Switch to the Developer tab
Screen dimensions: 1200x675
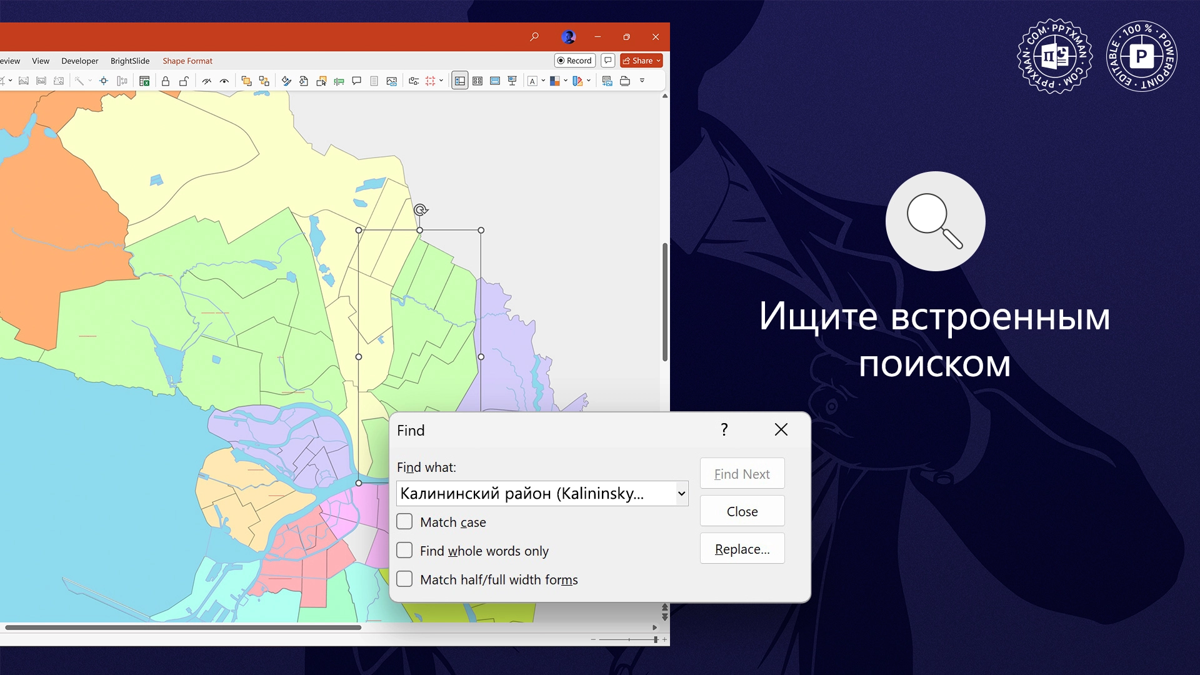[x=79, y=61]
